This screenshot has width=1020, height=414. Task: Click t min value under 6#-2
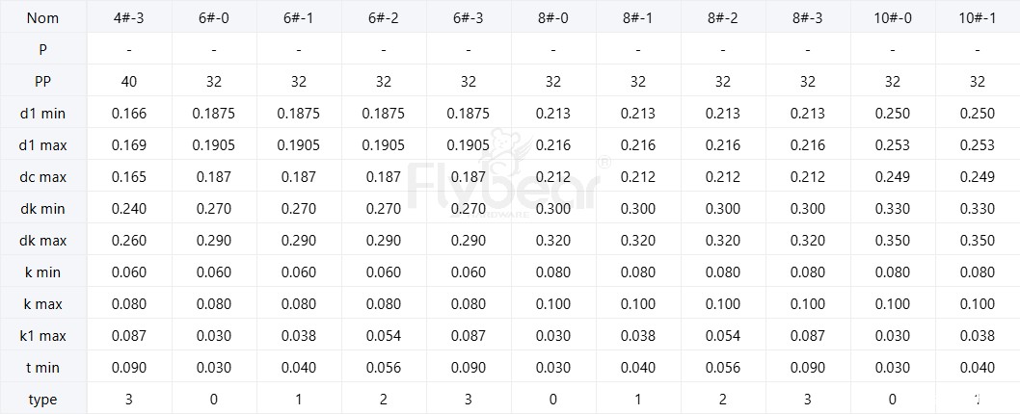(x=384, y=368)
